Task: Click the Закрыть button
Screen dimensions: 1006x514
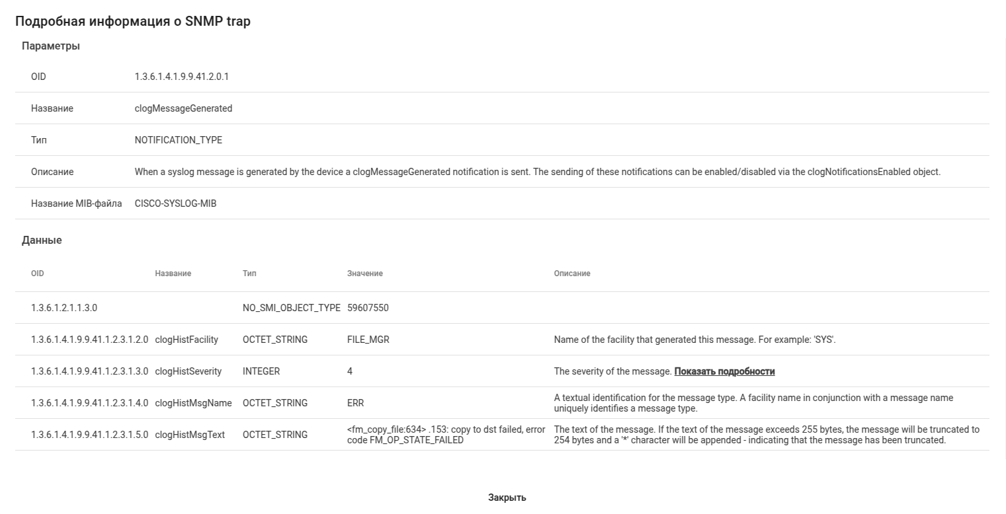Action: tap(507, 497)
